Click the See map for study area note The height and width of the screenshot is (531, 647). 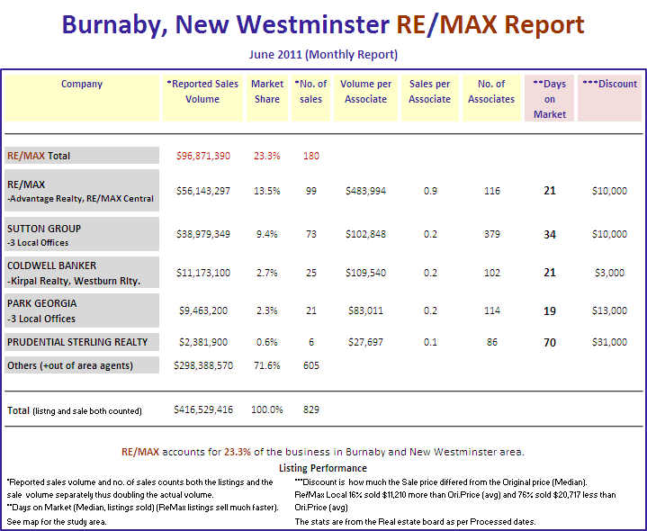(57, 522)
